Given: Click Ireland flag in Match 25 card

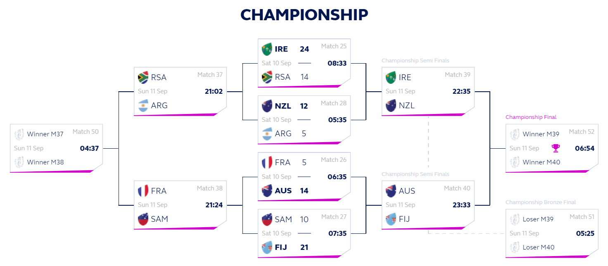Looking at the screenshot, I should (267, 49).
